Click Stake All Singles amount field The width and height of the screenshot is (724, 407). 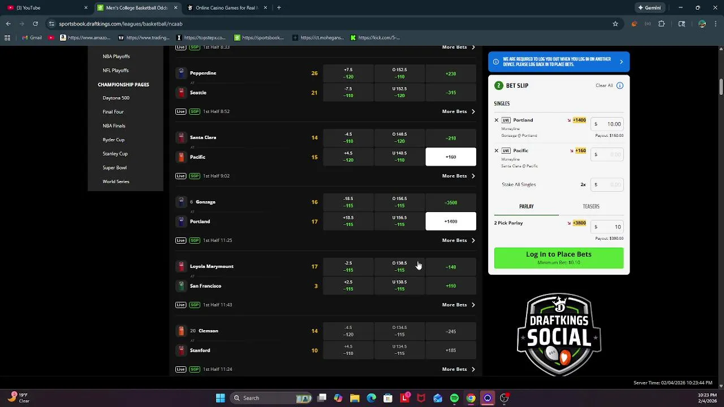(x=607, y=184)
